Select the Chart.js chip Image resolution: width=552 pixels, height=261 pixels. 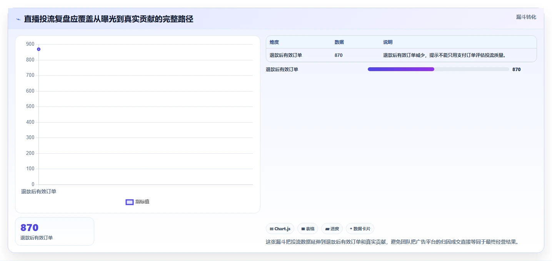point(280,229)
